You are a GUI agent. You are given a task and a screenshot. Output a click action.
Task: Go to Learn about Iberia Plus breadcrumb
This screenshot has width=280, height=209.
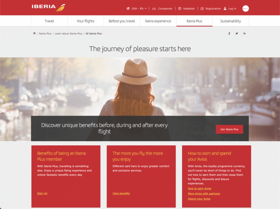(x=68, y=34)
